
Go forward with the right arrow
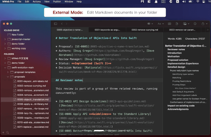pos(66,24)
